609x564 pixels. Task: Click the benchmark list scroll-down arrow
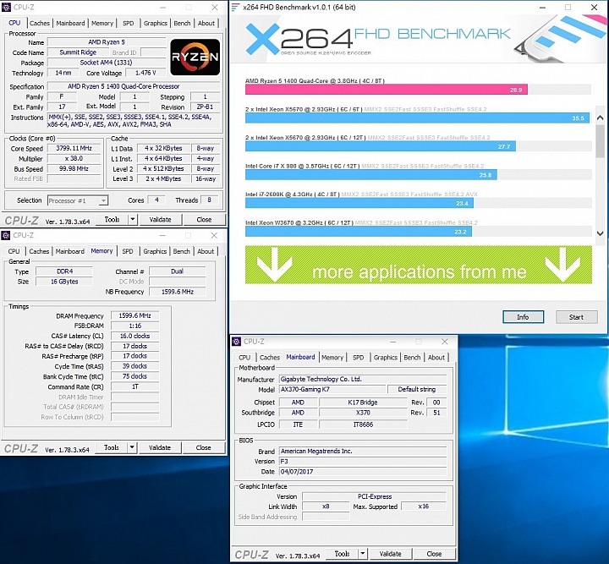[600, 233]
